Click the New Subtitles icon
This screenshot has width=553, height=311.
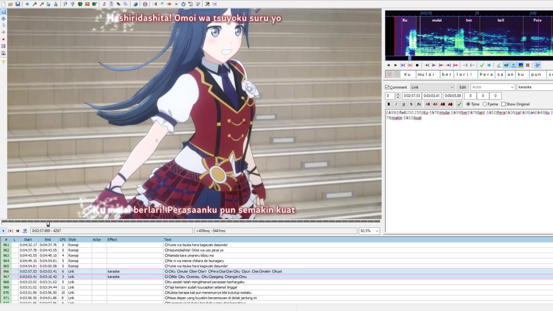click(x=3, y=4)
